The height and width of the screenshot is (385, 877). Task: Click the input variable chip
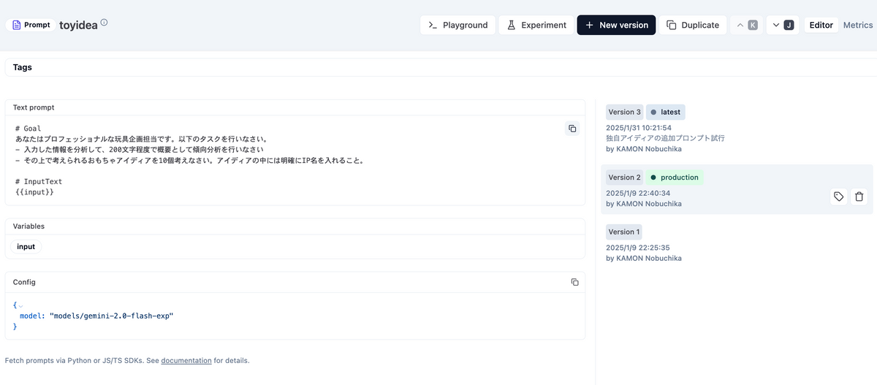coord(26,246)
